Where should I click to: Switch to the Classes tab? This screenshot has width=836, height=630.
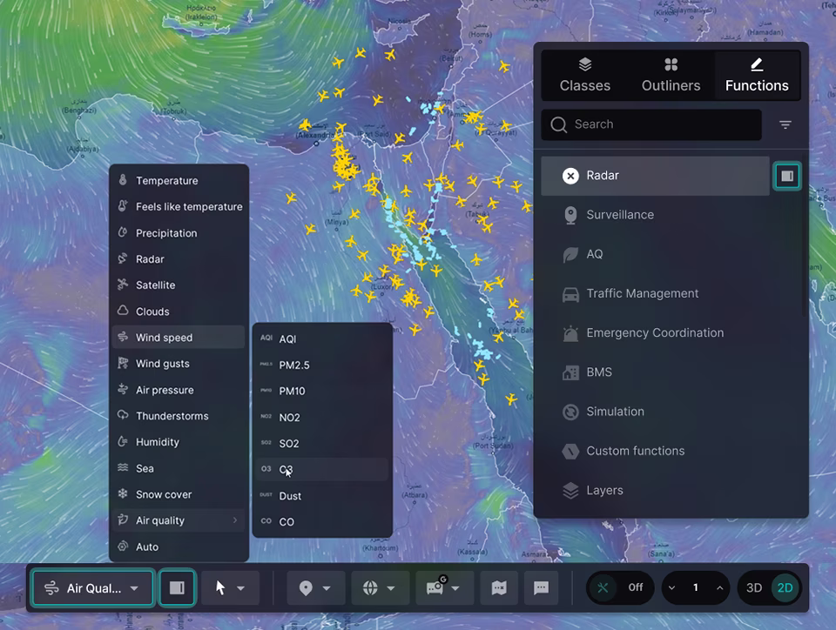tap(584, 75)
